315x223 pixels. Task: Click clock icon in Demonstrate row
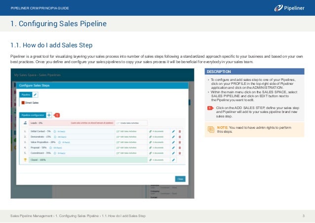(x=55, y=137)
